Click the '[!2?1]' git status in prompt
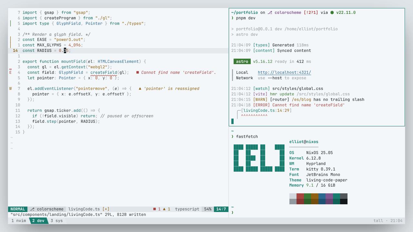413x232 pixels. pos(311,13)
